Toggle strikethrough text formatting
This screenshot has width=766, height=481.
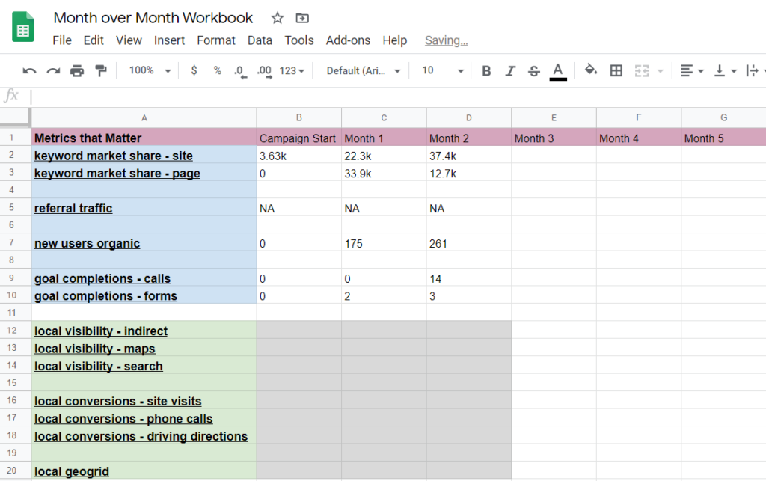[x=534, y=71]
